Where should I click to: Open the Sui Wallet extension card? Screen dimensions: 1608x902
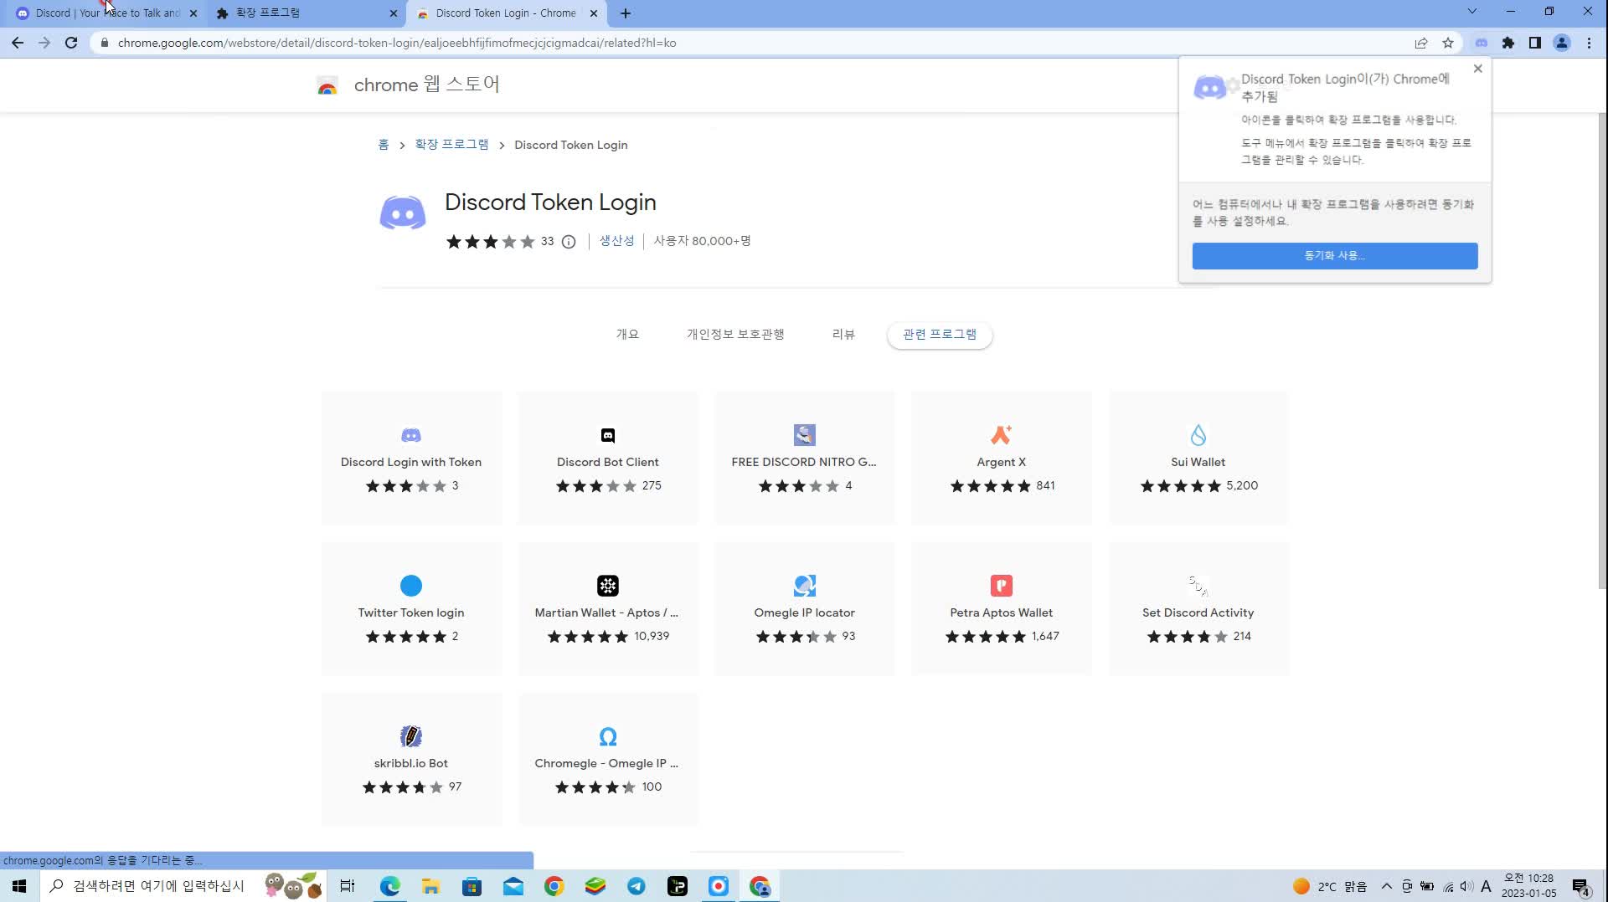coord(1198,459)
